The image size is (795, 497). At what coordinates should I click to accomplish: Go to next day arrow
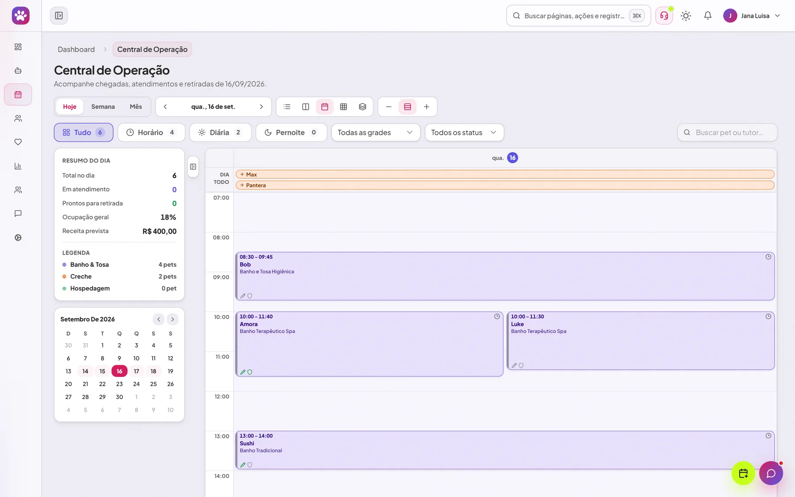click(x=261, y=107)
